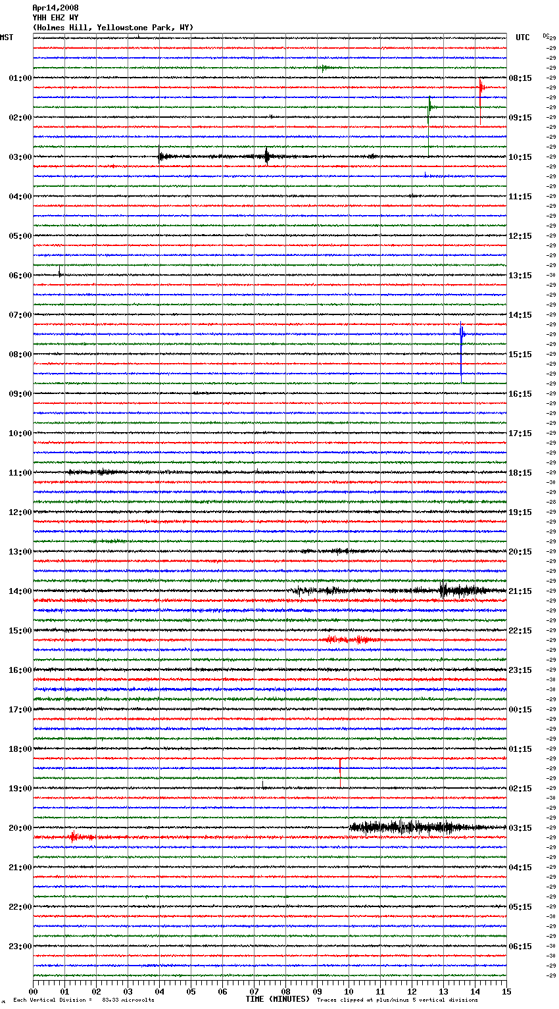This screenshot has width=559, height=1009.
Task: Click the -28 DC offset value
Action: pyautogui.click(x=551, y=502)
